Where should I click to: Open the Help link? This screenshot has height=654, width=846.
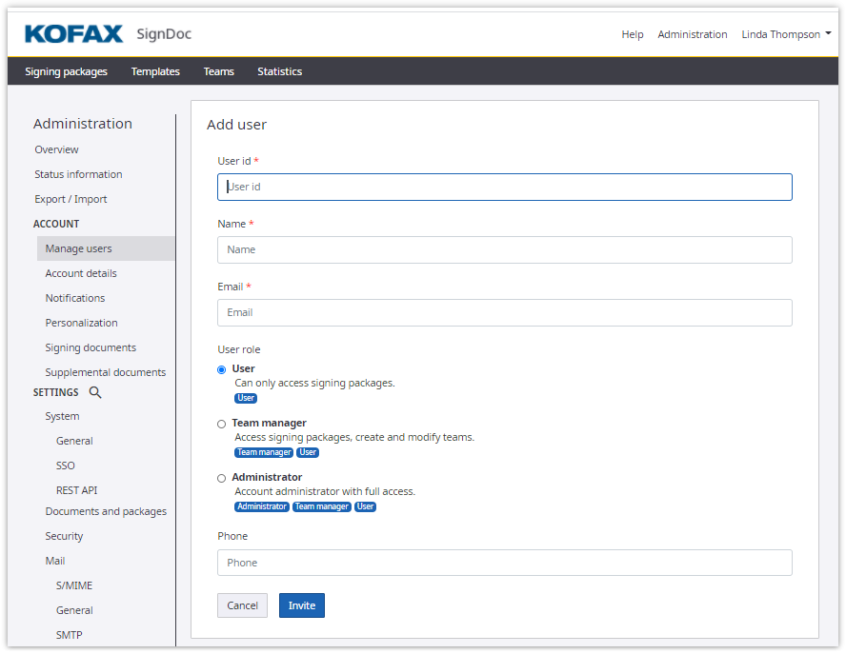tap(633, 34)
